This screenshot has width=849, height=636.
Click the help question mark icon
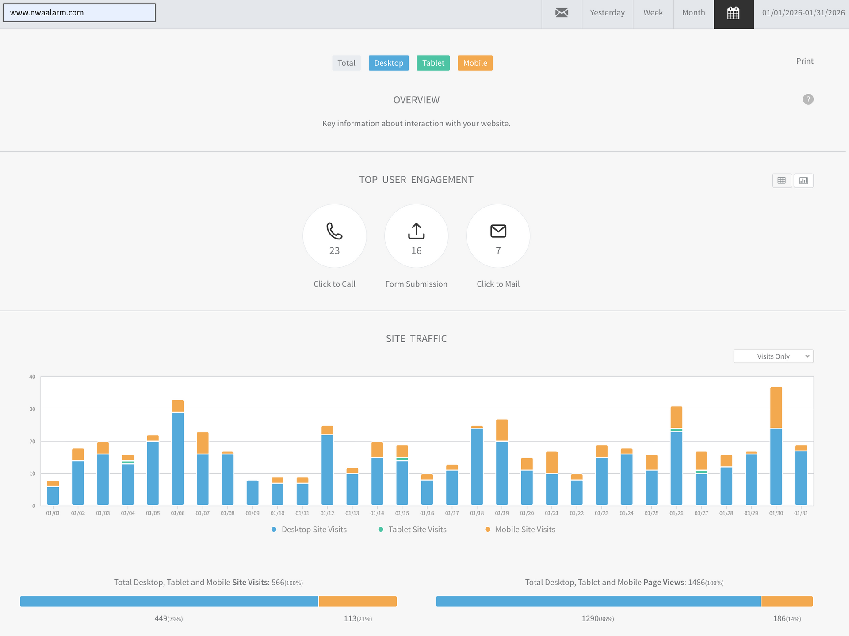pos(808,99)
